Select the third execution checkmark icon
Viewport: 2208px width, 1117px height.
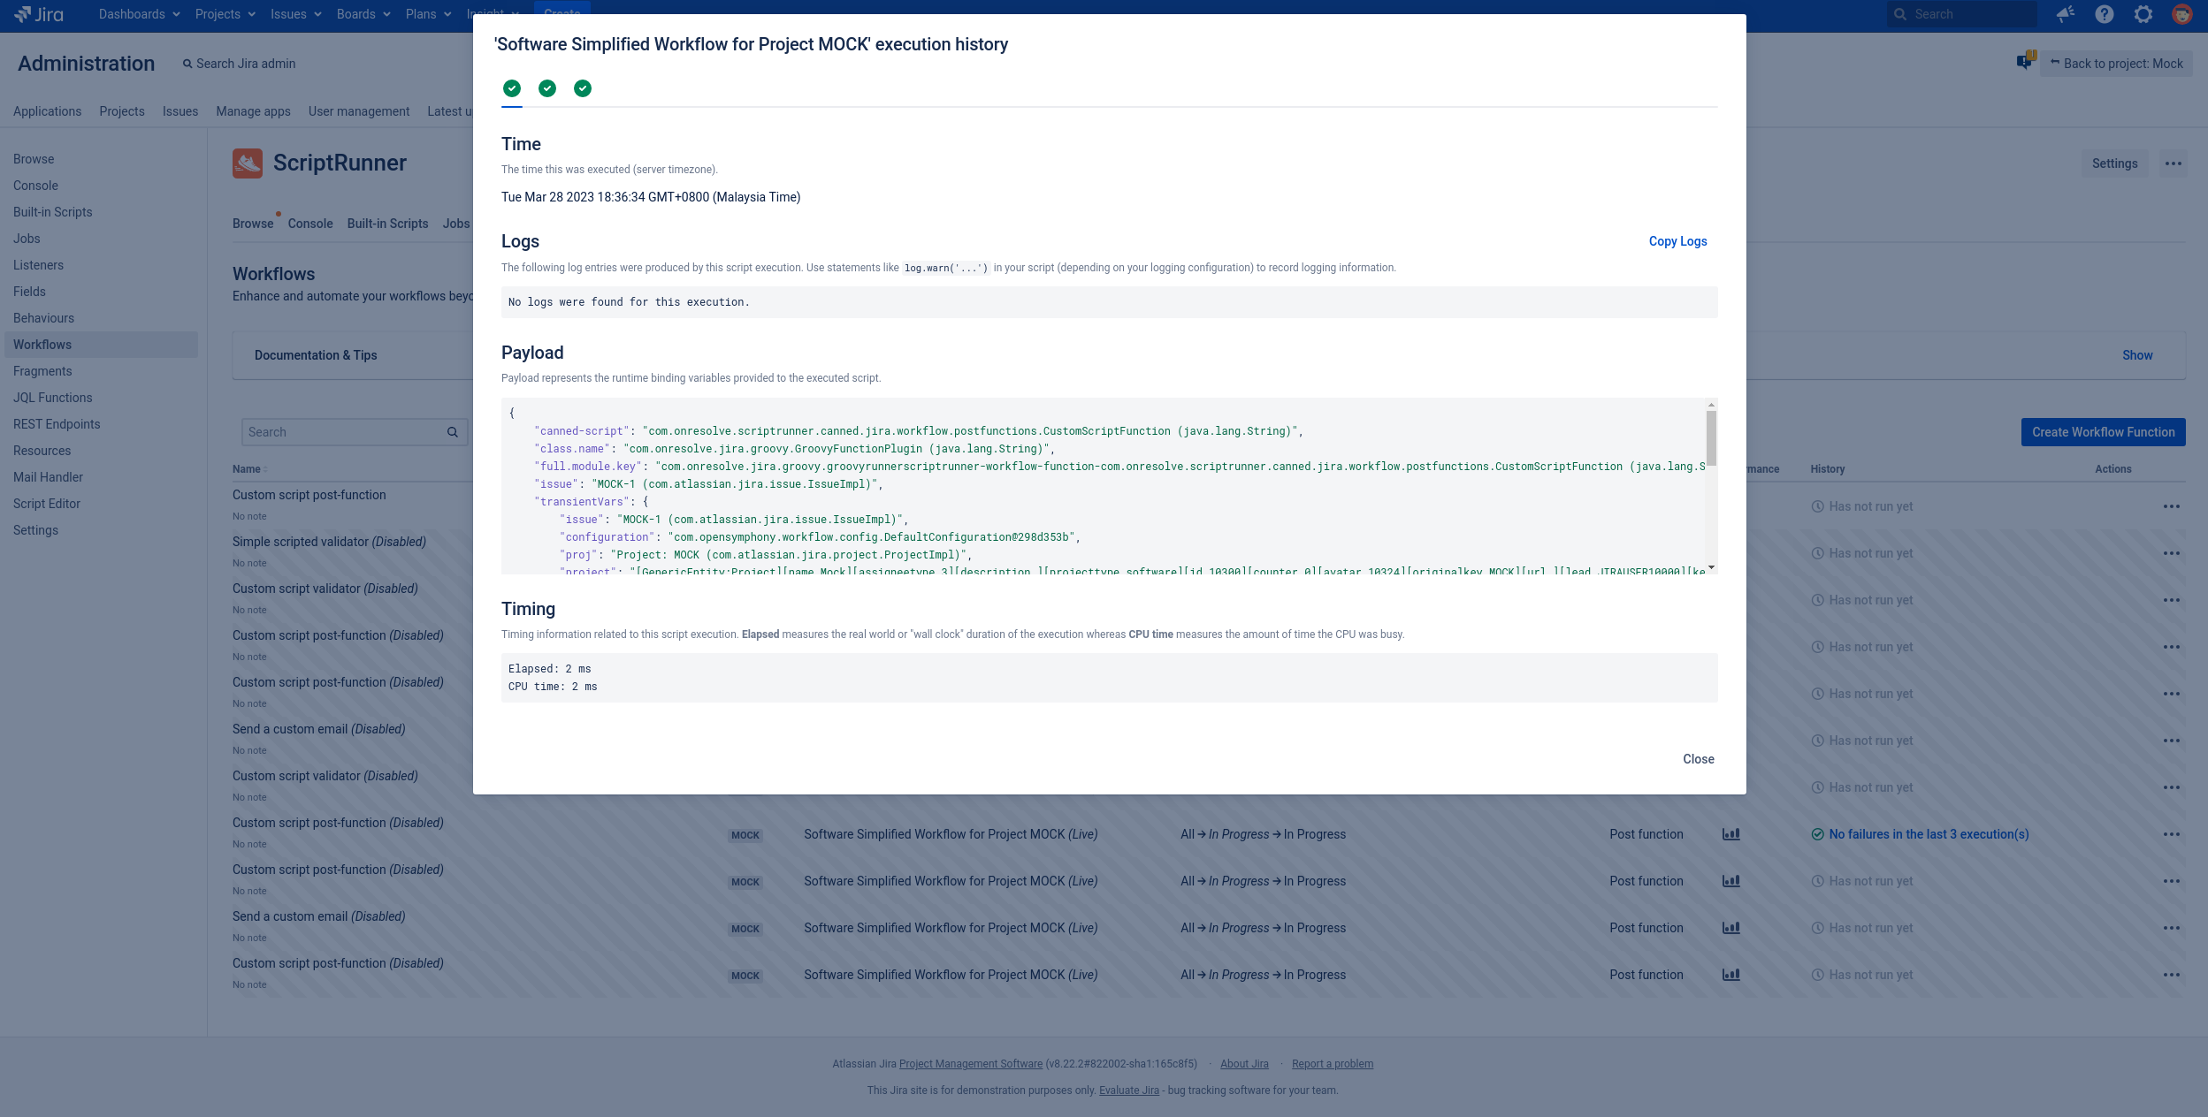pos(583,88)
